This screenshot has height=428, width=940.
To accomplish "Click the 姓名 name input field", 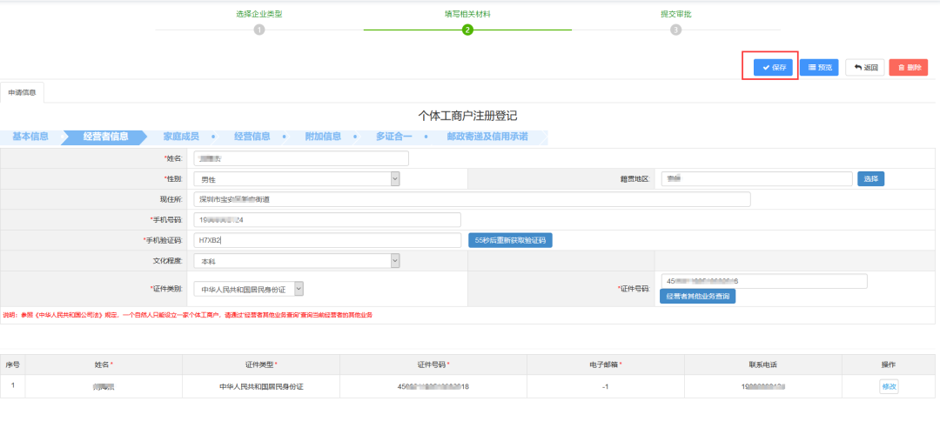I will [301, 158].
